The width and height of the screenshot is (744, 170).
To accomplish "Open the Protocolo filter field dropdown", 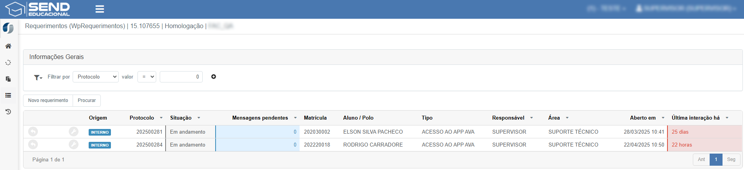I will coord(96,77).
